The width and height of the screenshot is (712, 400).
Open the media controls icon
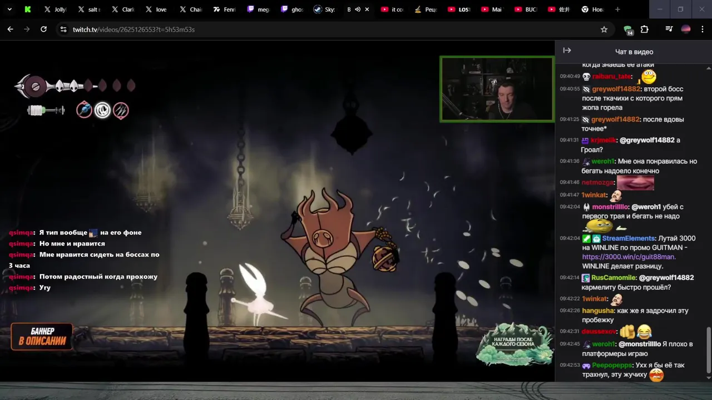click(x=669, y=29)
